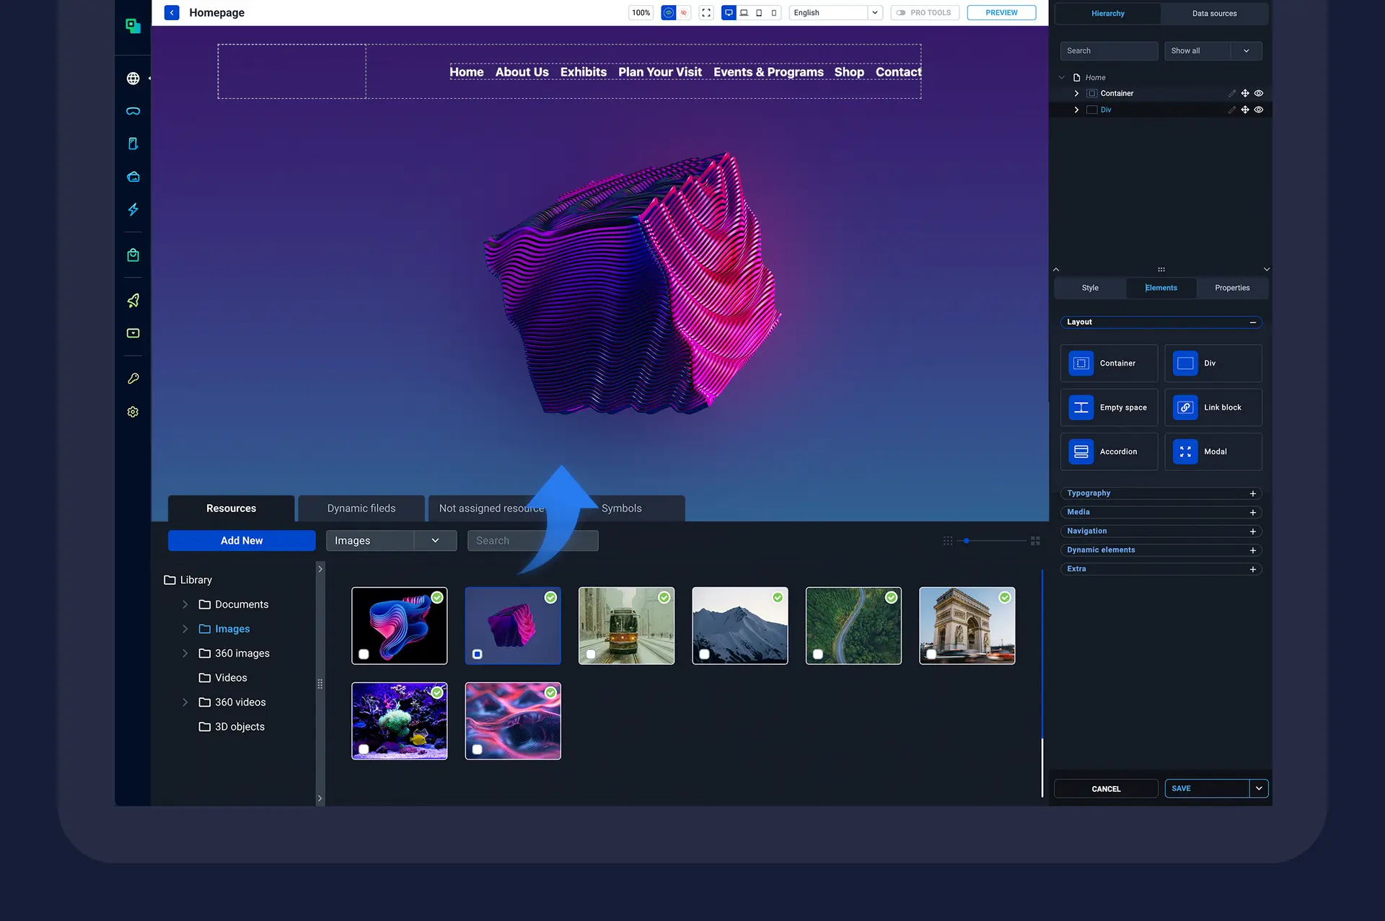Open the API keys sidebar section
This screenshot has width=1385, height=921.
133,378
